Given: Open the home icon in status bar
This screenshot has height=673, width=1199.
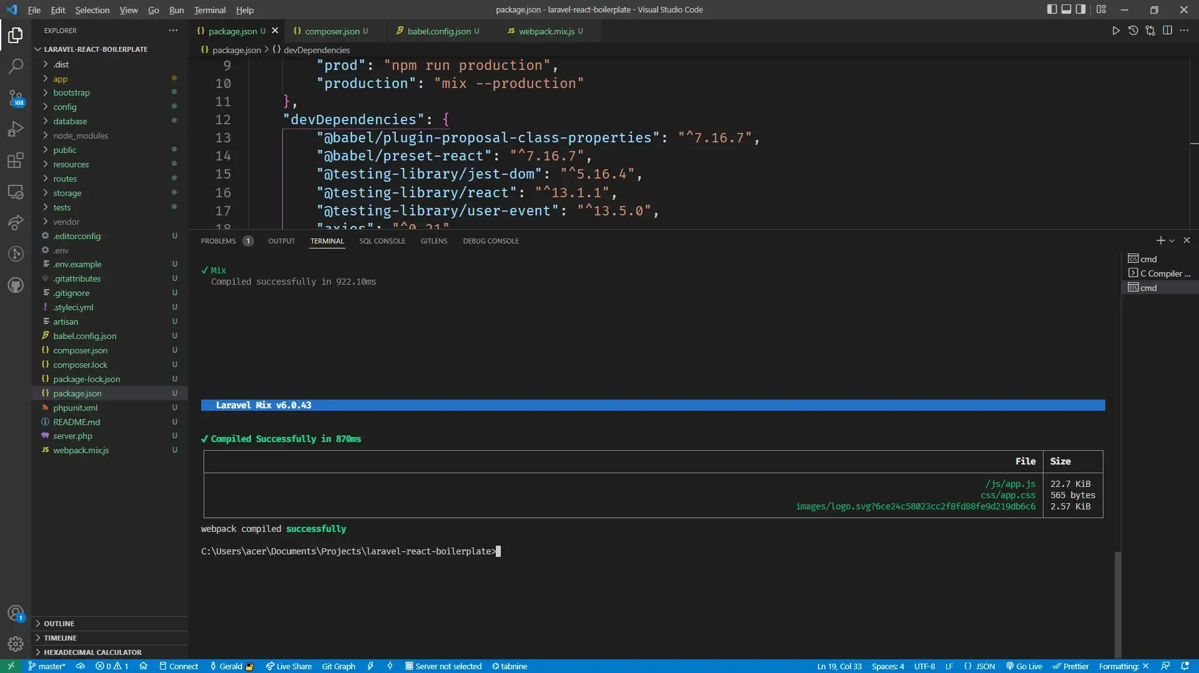Looking at the screenshot, I should click(x=144, y=666).
